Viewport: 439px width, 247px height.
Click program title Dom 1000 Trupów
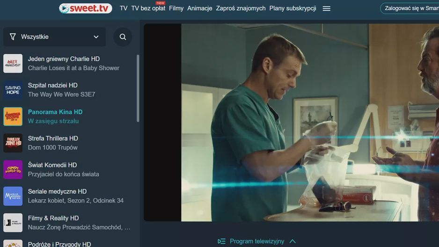pyautogui.click(x=52, y=147)
